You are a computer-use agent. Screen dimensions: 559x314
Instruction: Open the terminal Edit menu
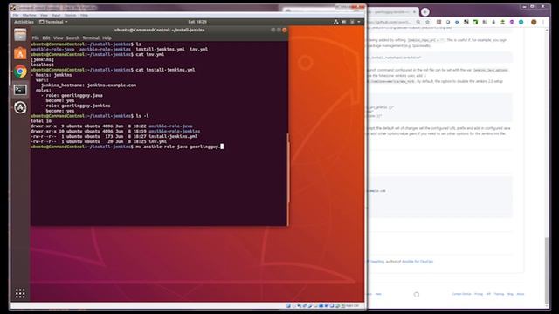point(46,38)
